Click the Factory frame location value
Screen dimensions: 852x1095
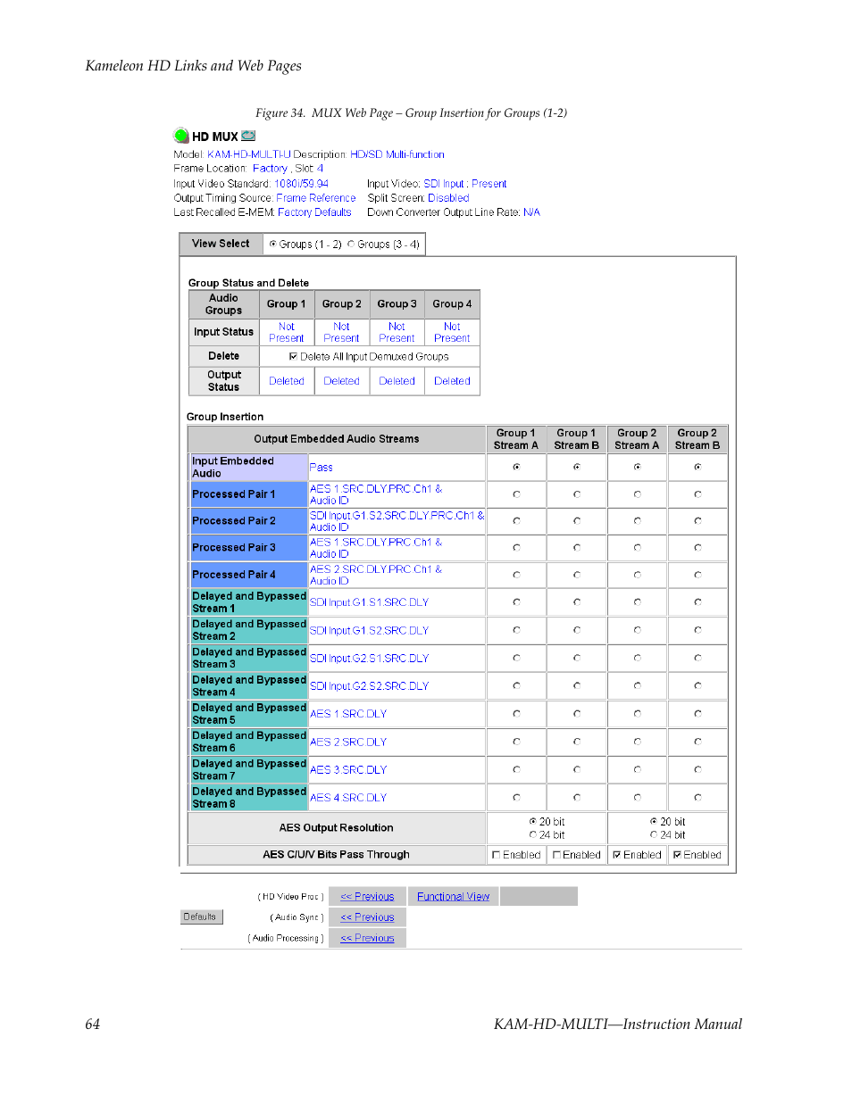point(270,169)
